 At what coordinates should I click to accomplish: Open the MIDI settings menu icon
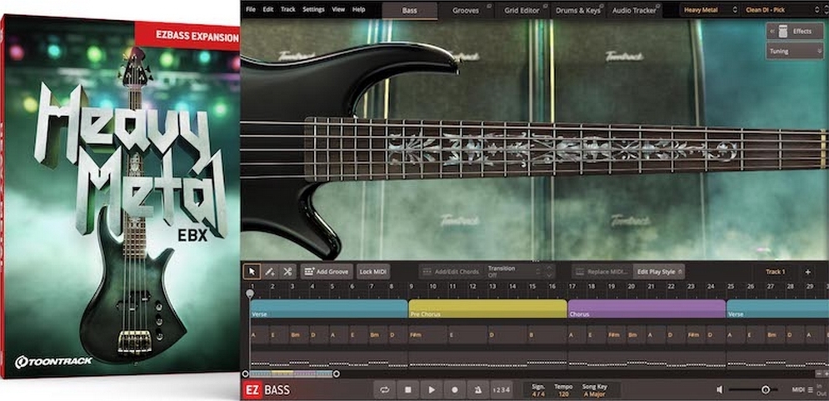pos(810,390)
